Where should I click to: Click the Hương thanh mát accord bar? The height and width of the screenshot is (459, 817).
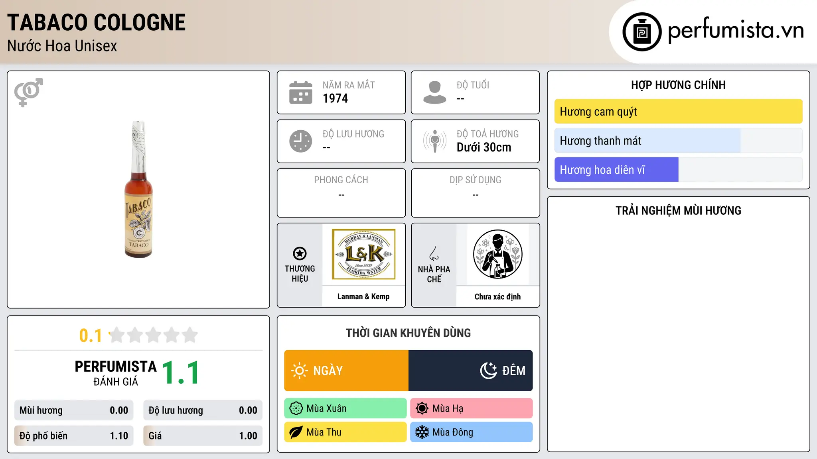679,141
